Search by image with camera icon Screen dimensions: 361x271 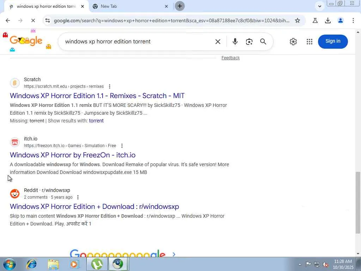(x=249, y=42)
